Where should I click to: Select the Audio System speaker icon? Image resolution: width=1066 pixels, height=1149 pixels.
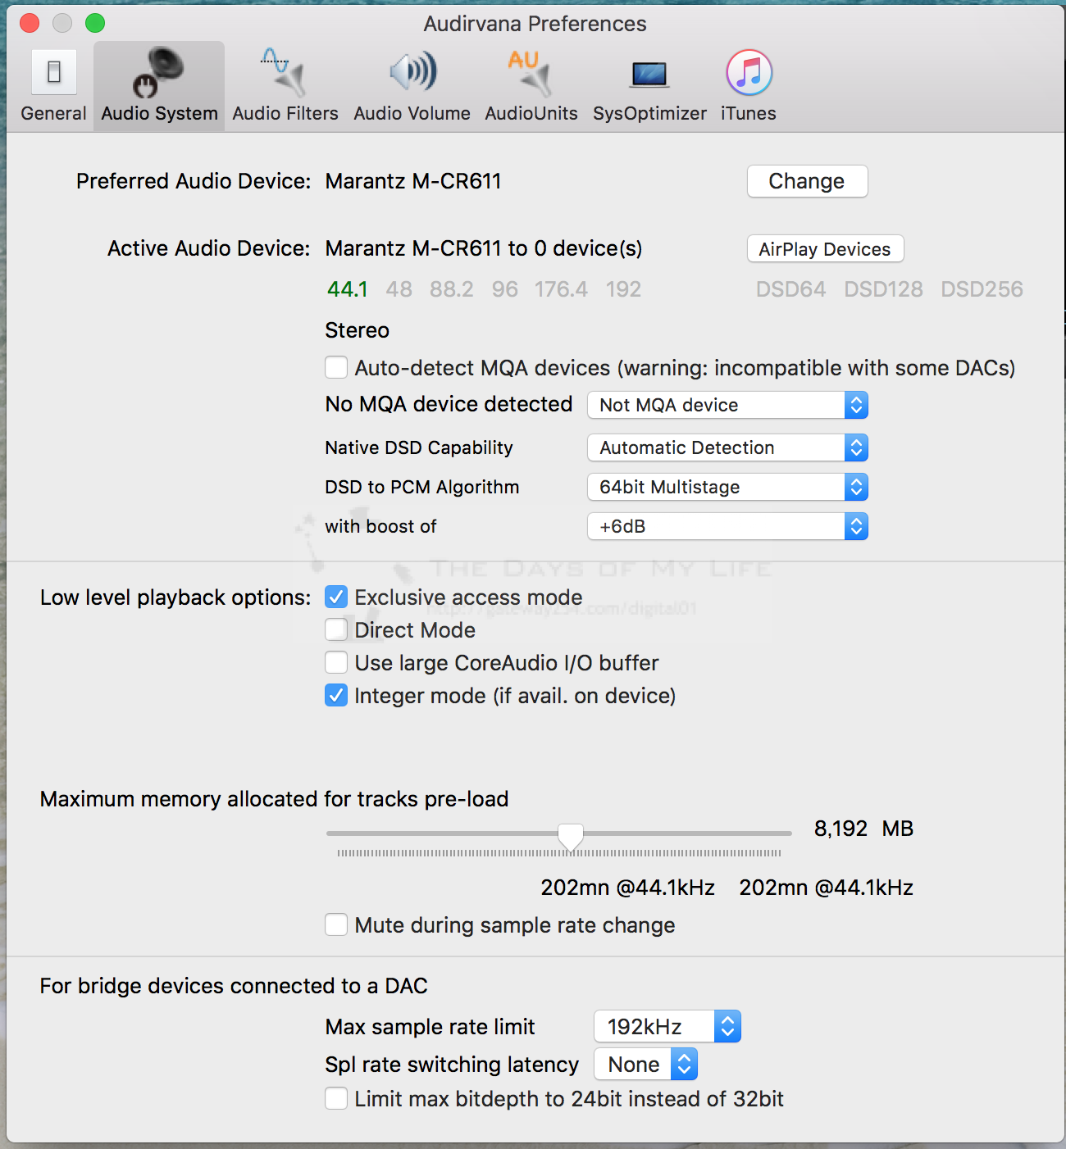coord(158,72)
